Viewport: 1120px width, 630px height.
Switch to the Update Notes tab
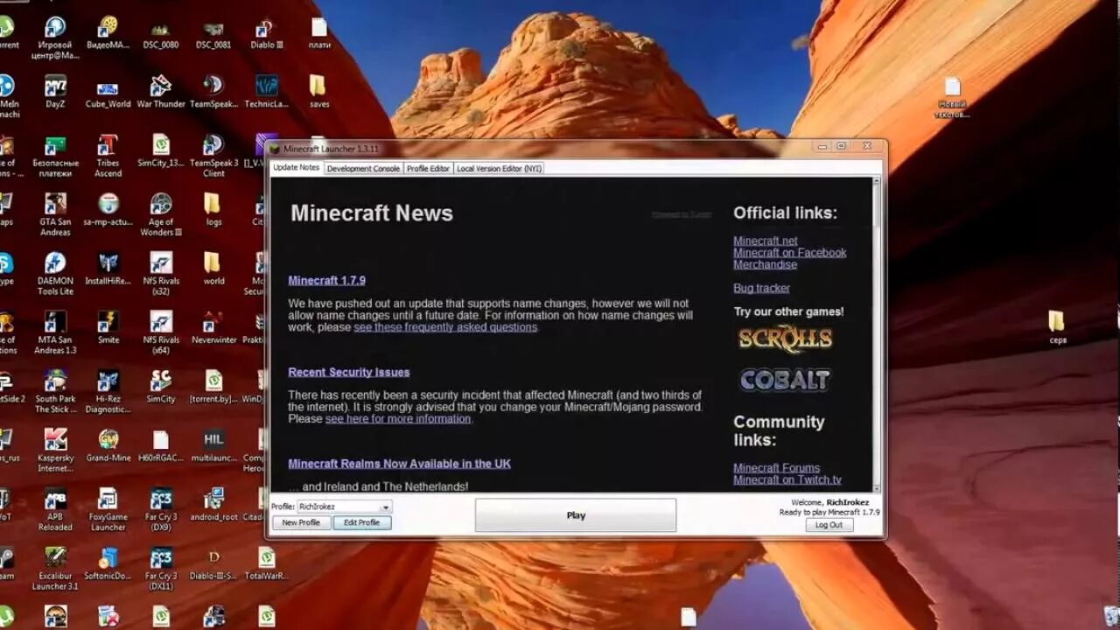click(296, 167)
